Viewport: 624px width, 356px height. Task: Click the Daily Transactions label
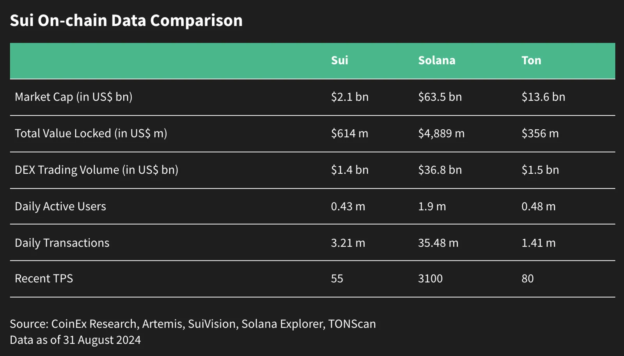click(x=62, y=243)
